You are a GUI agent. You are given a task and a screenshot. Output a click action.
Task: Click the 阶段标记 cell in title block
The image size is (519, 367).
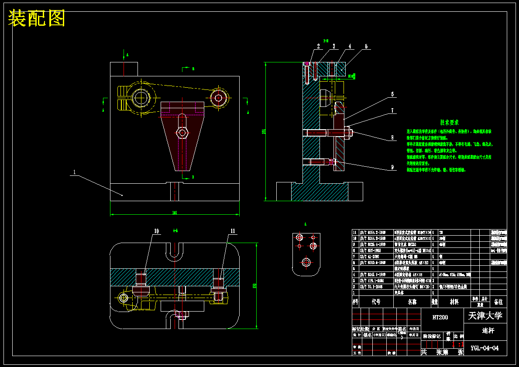432,336
